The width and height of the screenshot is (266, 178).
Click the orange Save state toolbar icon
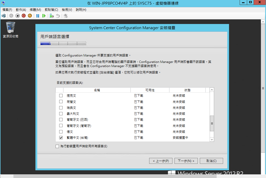pyautogui.click(x=30, y=16)
